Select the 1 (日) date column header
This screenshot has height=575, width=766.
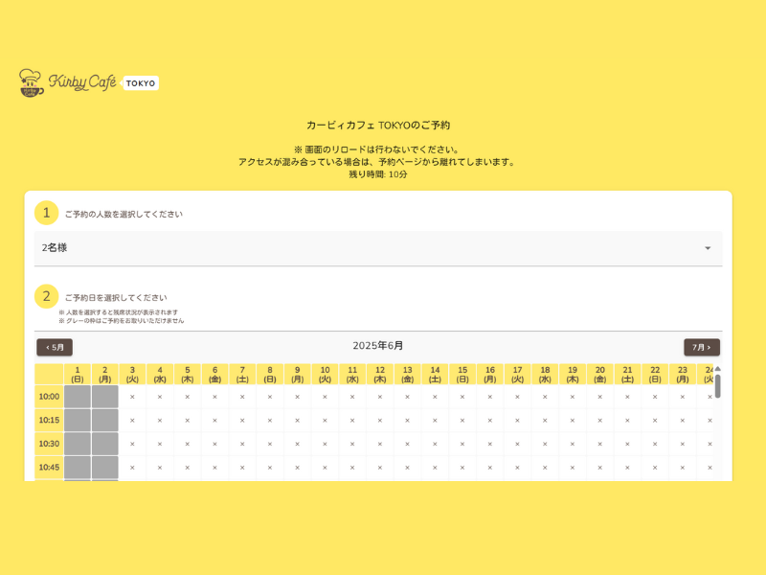[78, 375]
